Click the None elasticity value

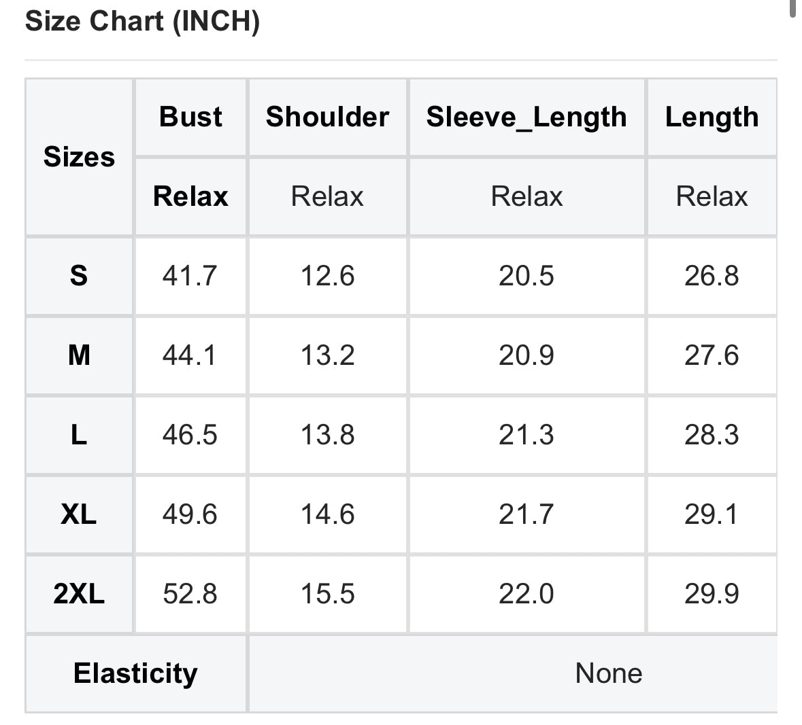click(x=609, y=673)
